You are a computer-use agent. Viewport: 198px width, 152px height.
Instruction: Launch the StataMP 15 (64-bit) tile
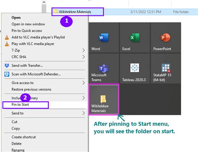coord(165,69)
